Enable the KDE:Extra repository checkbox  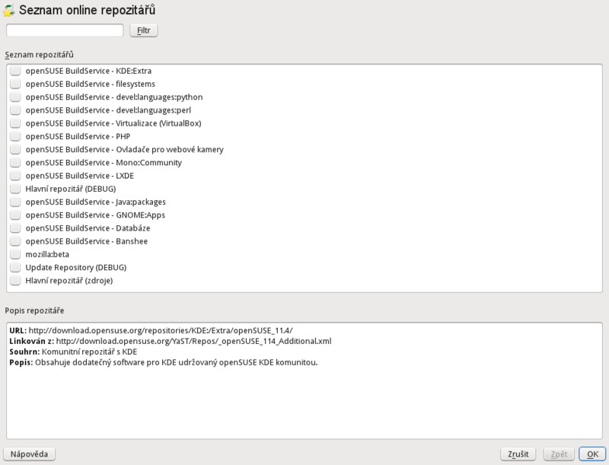coord(15,71)
